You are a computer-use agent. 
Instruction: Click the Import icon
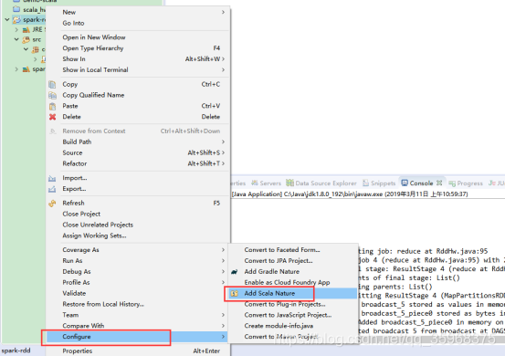pos(52,178)
